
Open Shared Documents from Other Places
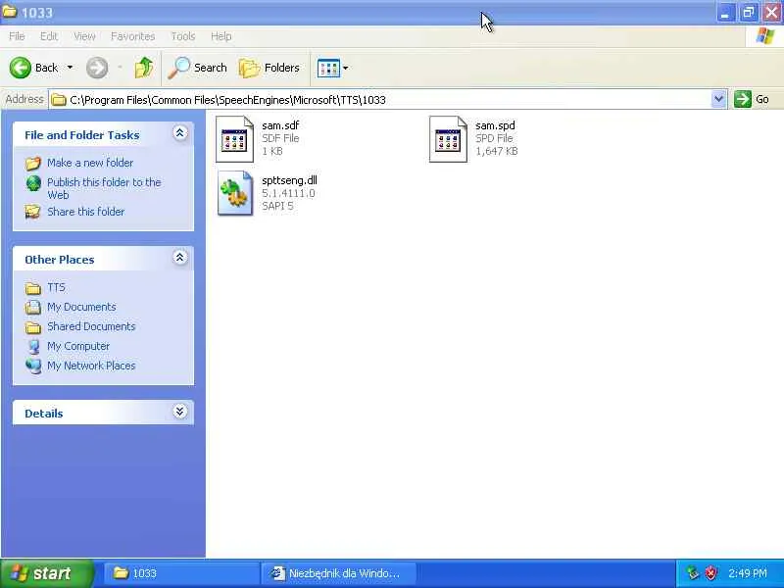tap(91, 326)
